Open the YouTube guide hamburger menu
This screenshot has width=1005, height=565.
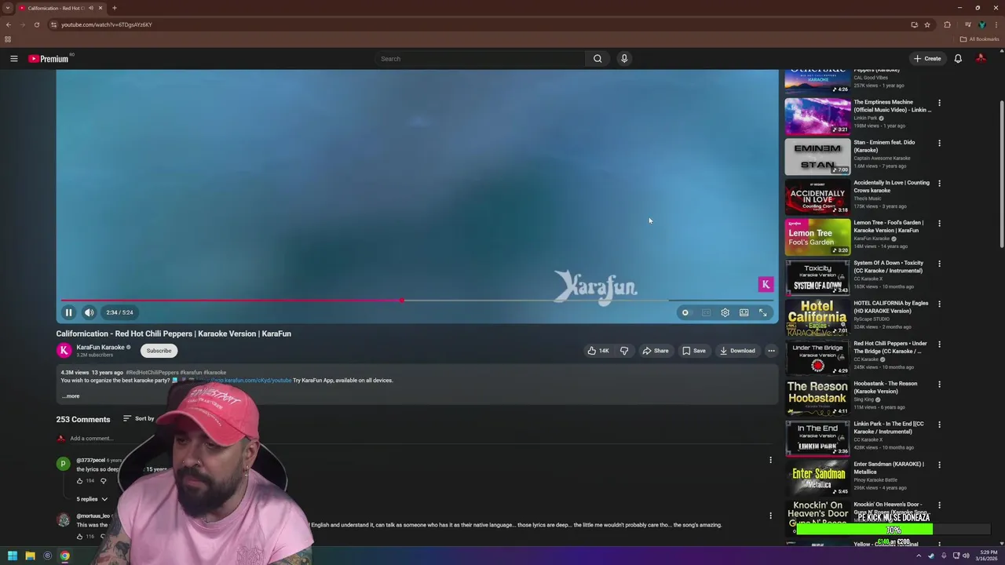click(13, 59)
